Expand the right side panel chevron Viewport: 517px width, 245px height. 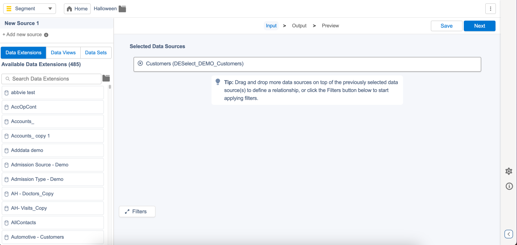pyautogui.click(x=509, y=234)
